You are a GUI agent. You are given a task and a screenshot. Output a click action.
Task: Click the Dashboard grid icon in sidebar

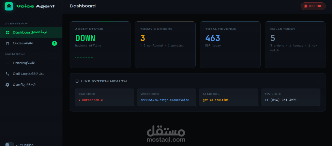7,33
